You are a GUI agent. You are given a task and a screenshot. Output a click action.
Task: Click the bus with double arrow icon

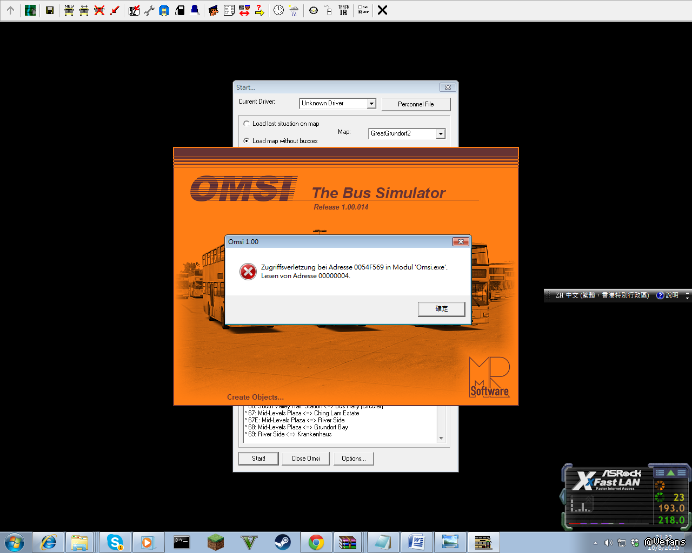coord(84,10)
